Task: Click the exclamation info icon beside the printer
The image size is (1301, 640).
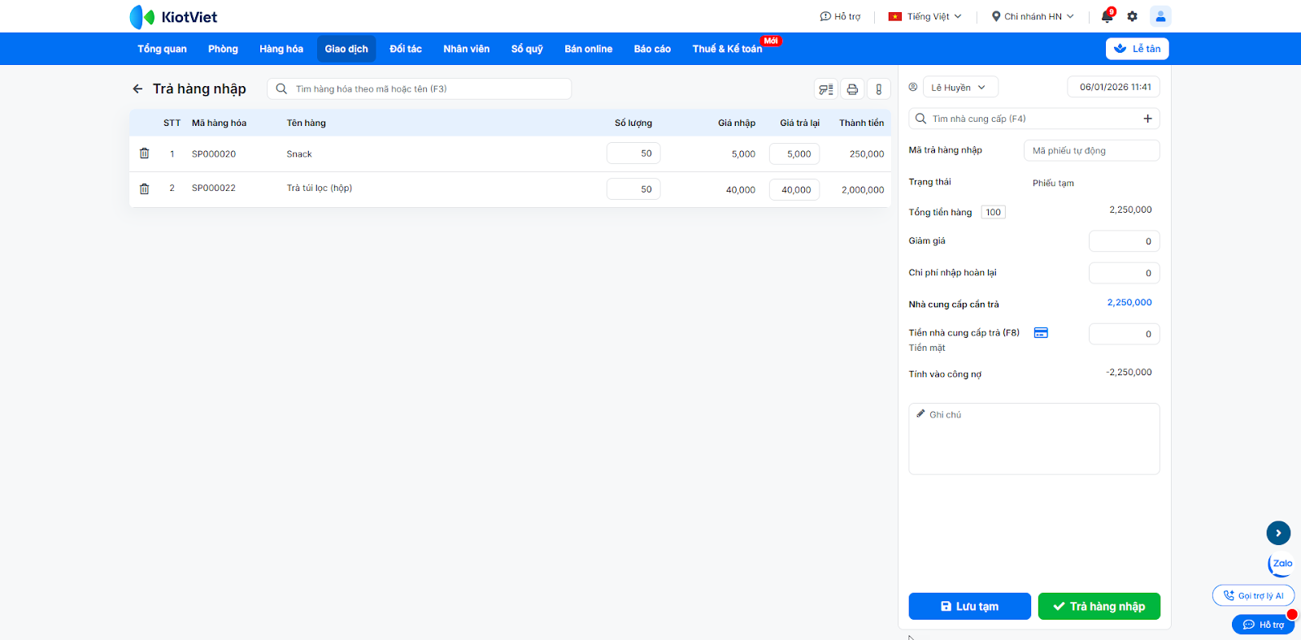Action: coord(879,89)
